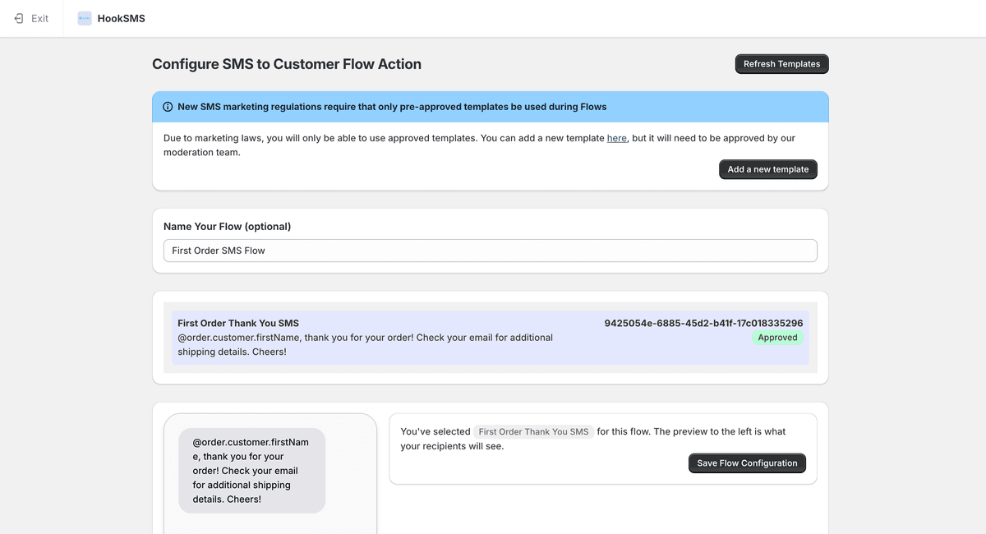Click the Exit door icon
The width and height of the screenshot is (986, 534).
tap(19, 18)
